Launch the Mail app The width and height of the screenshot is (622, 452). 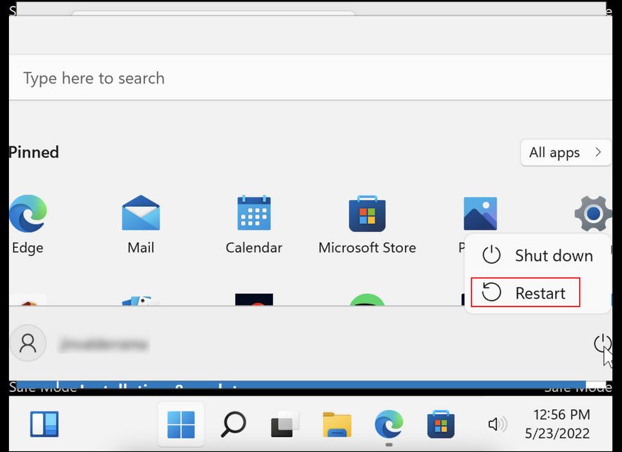point(140,214)
